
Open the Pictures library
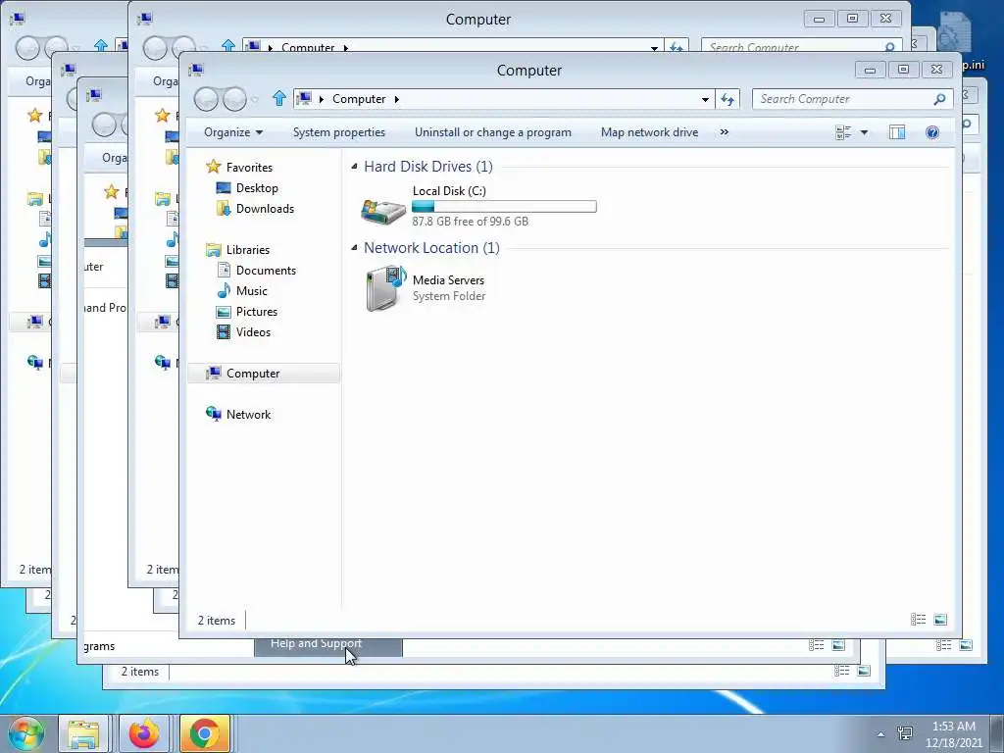257,311
